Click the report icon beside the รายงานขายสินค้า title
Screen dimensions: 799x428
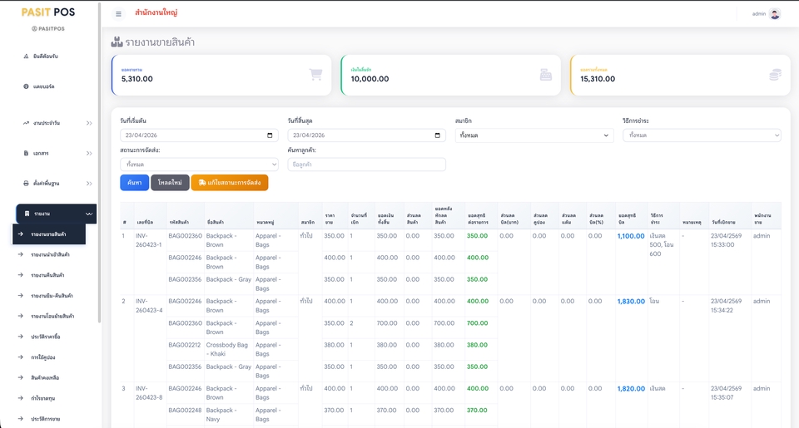point(117,42)
